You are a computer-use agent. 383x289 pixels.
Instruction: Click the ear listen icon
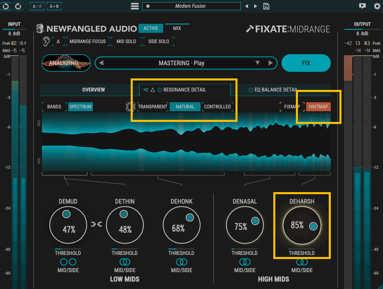[x=46, y=41]
